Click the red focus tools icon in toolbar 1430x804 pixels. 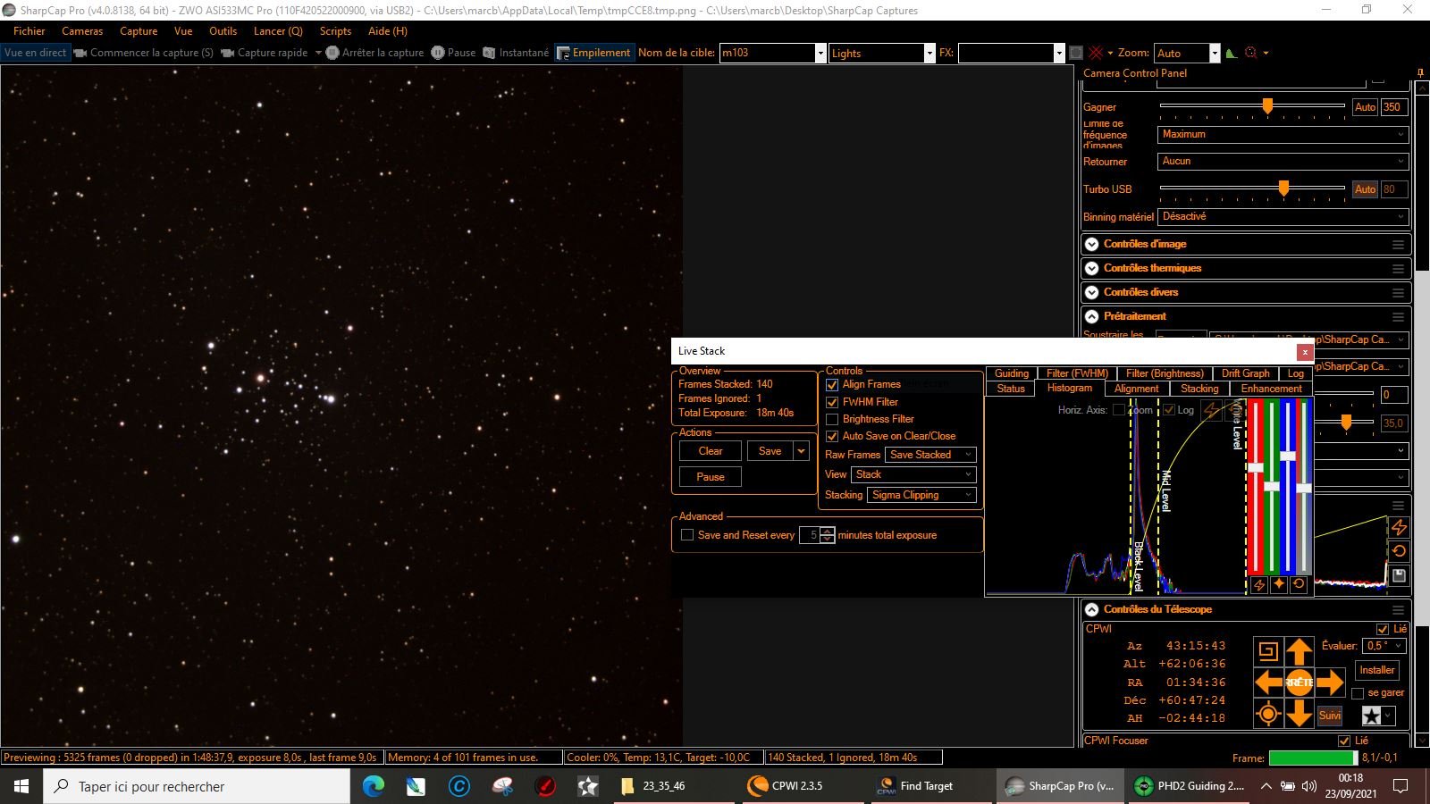(1251, 53)
